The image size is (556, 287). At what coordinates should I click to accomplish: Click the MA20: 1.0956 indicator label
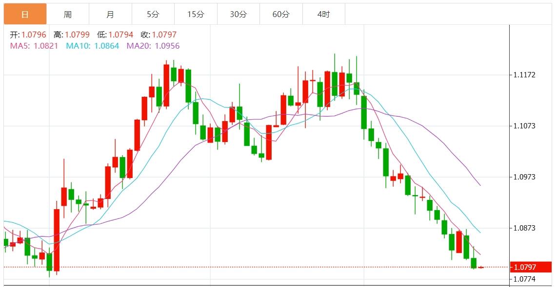tap(153, 46)
